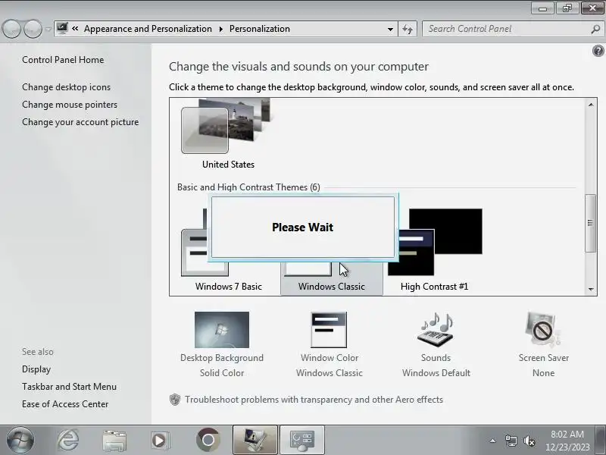Open the Windows Start orb
Image resolution: width=606 pixels, height=455 pixels.
pyautogui.click(x=20, y=440)
